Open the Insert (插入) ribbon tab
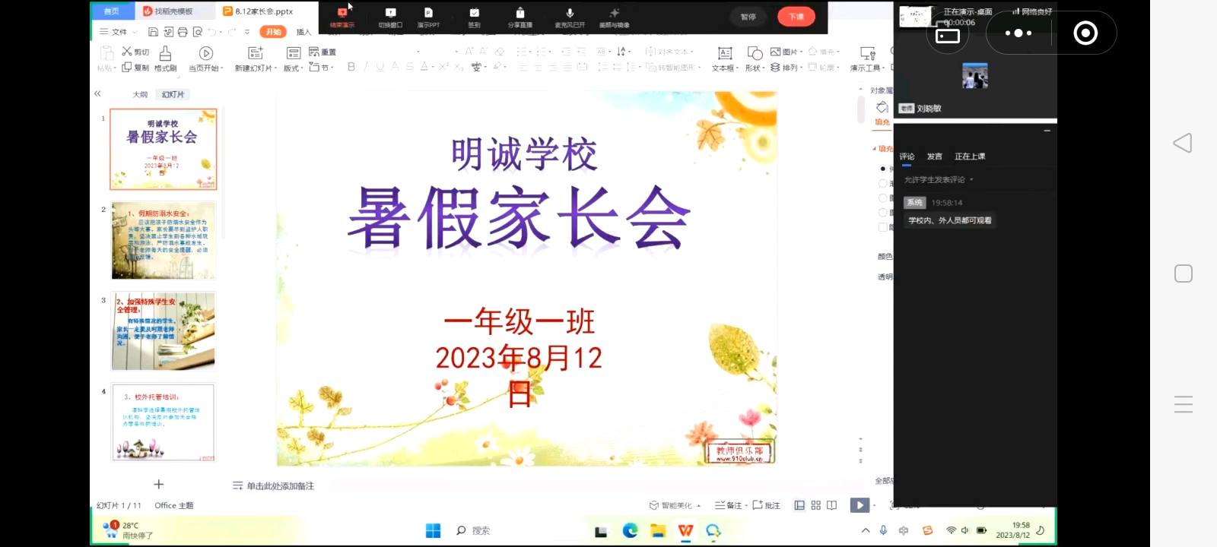Image resolution: width=1217 pixels, height=547 pixels. point(303,32)
